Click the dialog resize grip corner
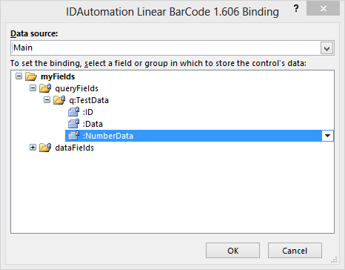345x270 pixels. tap(334, 260)
